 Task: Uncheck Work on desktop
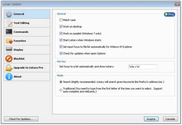[x=61, y=27]
